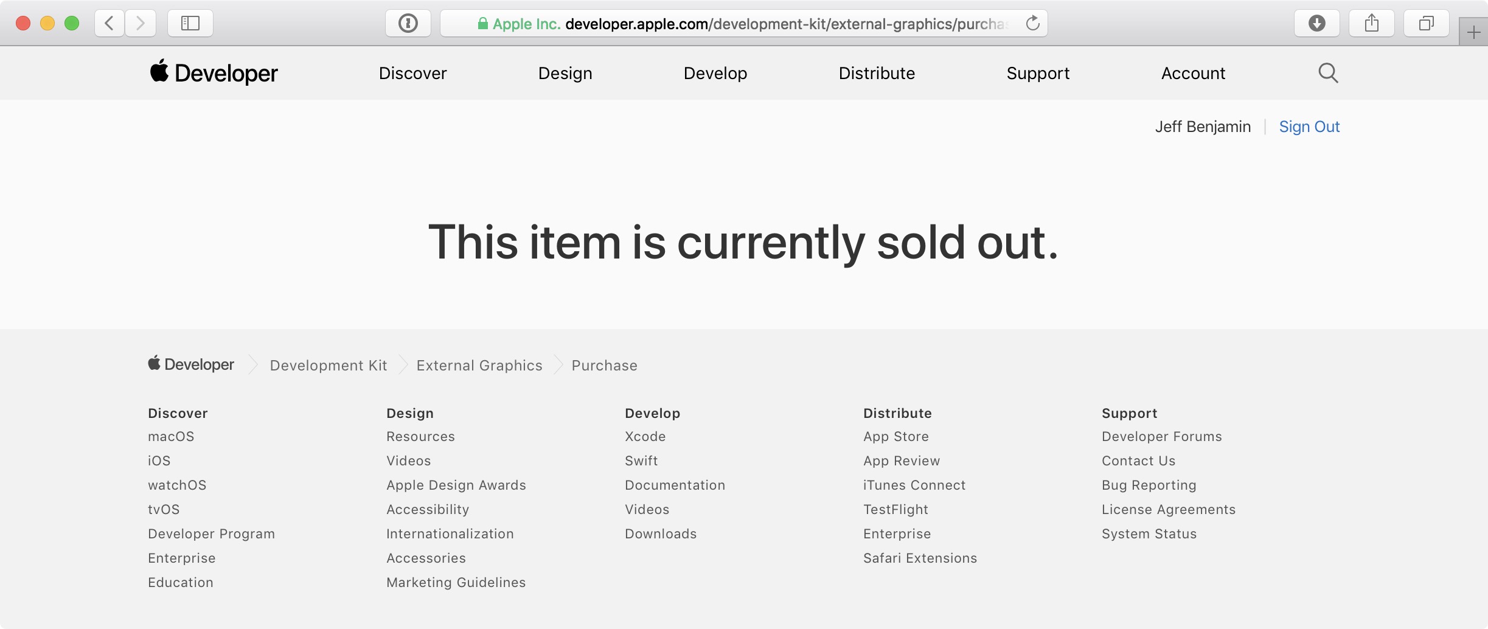Click the Show All Tabs icon
Screen dimensions: 1488x629
pos(1426,23)
